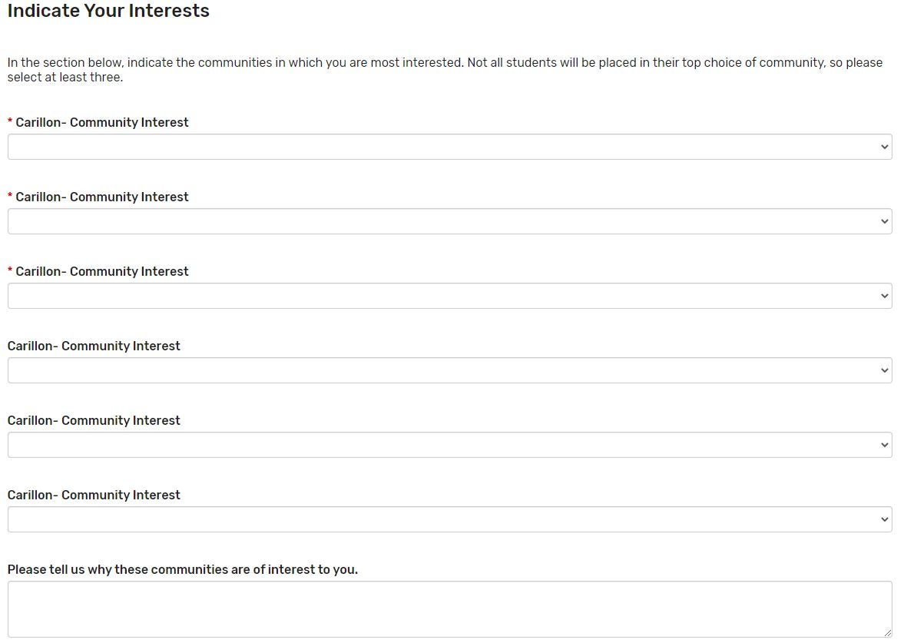Click the resize handle of the text area
Viewport: 904px width, 643px height.
point(888,632)
